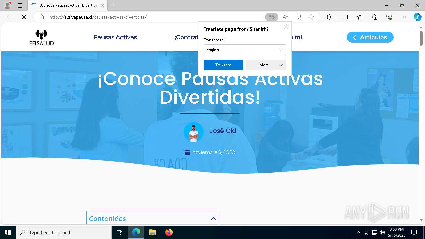Go back to Artículos button
Viewport: 425px width, 239px height.
tap(370, 37)
